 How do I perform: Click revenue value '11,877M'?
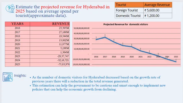64,44
